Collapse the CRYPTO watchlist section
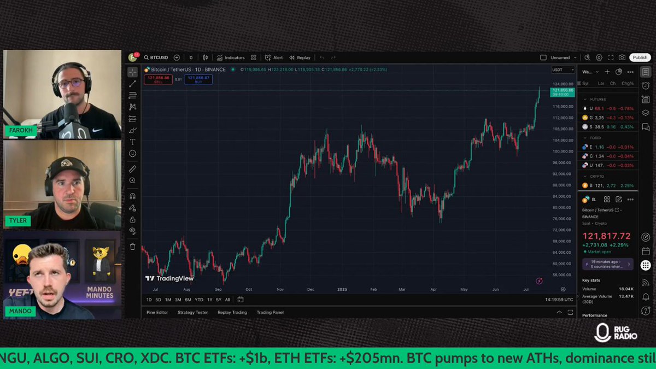The width and height of the screenshot is (656, 369). coord(585,177)
